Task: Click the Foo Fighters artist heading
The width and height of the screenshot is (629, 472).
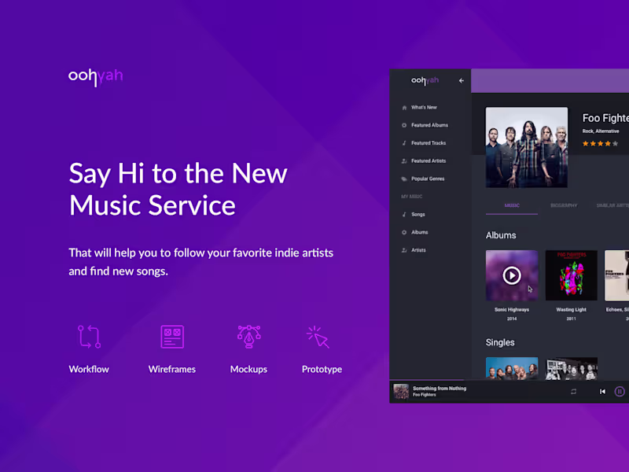Action: 605,118
